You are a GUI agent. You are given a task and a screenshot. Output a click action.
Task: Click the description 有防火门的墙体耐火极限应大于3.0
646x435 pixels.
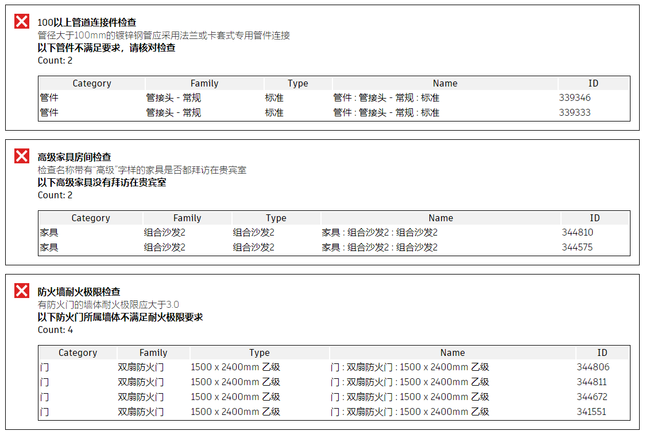click(x=109, y=305)
